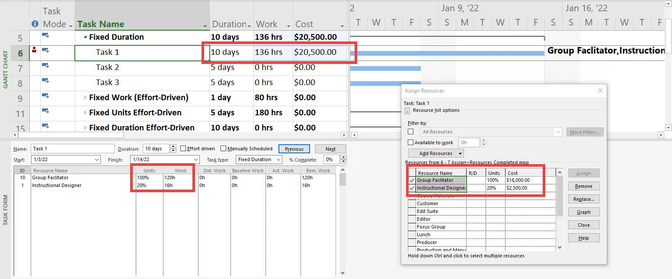The image size is (672, 279).
Task: Select the Producer resource row
Action: (x=482, y=242)
